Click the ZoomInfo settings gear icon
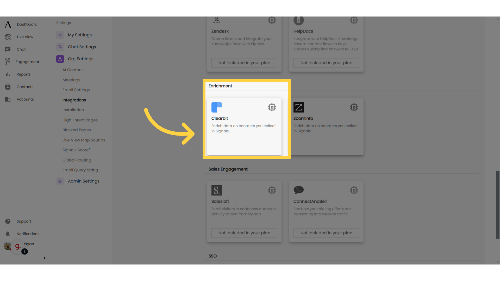The height and width of the screenshot is (281, 500). (354, 107)
